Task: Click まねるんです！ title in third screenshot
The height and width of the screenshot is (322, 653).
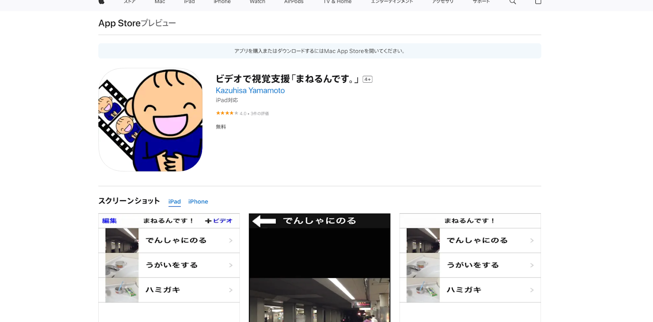Action: pyautogui.click(x=470, y=221)
